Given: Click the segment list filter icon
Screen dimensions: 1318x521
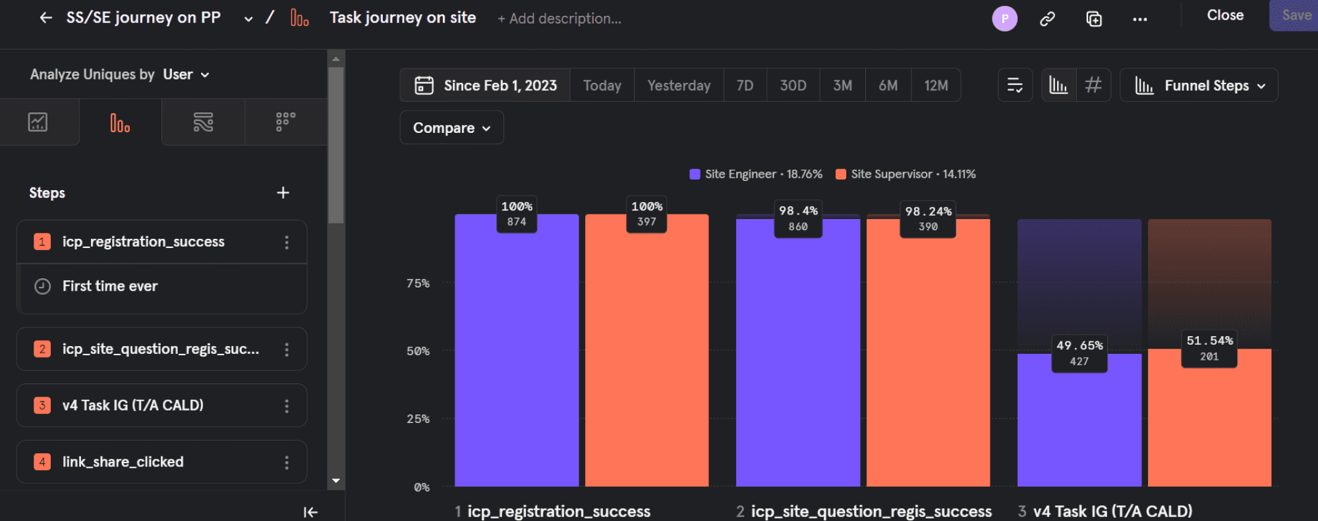Looking at the screenshot, I should pos(1015,85).
